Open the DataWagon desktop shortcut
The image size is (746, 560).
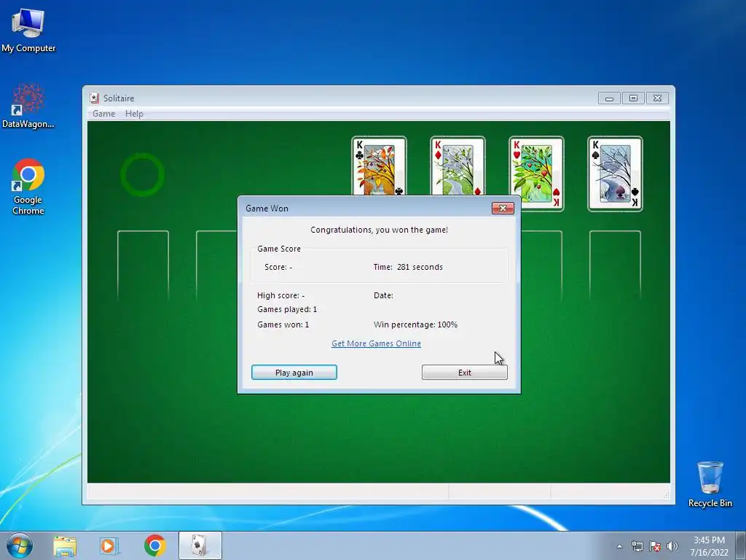click(x=28, y=106)
